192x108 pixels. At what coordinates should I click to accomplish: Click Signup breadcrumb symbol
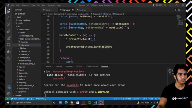click(107, 14)
